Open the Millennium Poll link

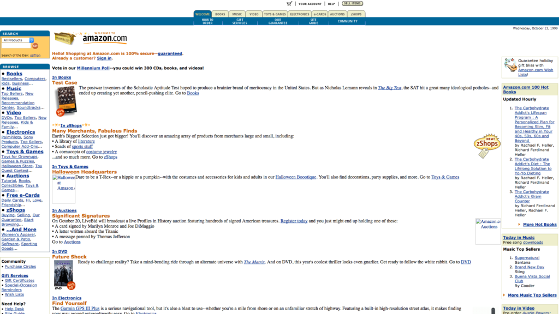[93, 68]
